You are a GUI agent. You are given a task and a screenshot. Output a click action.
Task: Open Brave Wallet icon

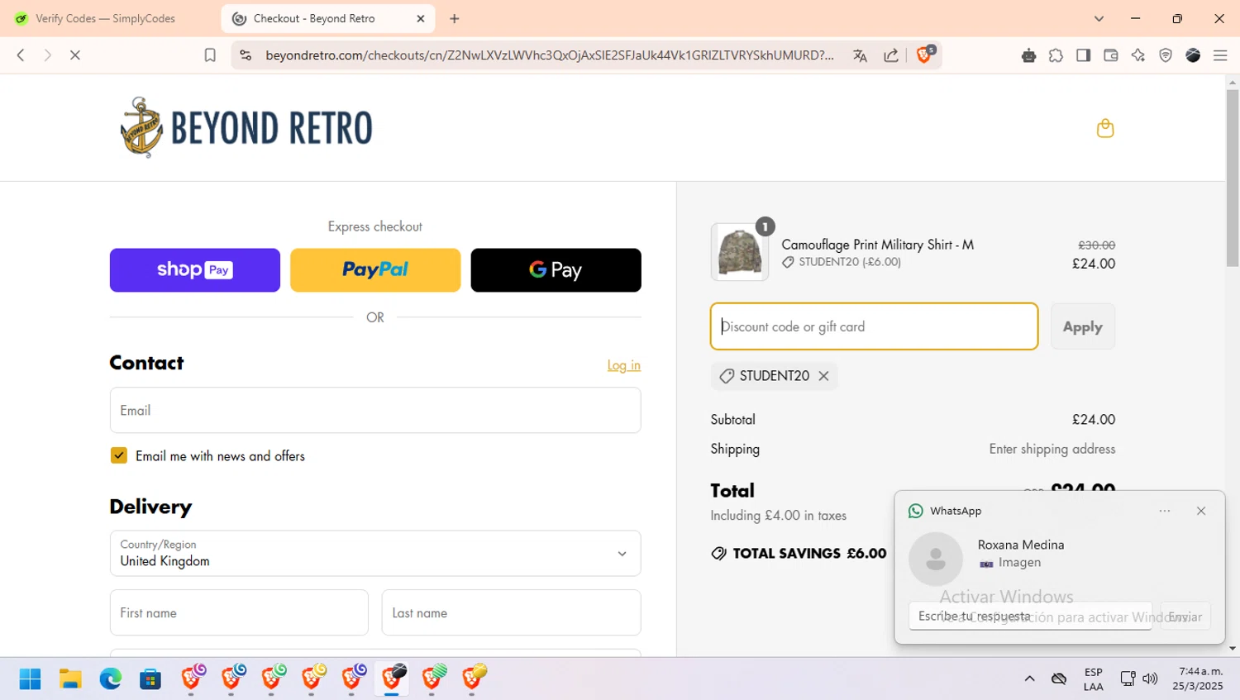click(x=1110, y=55)
